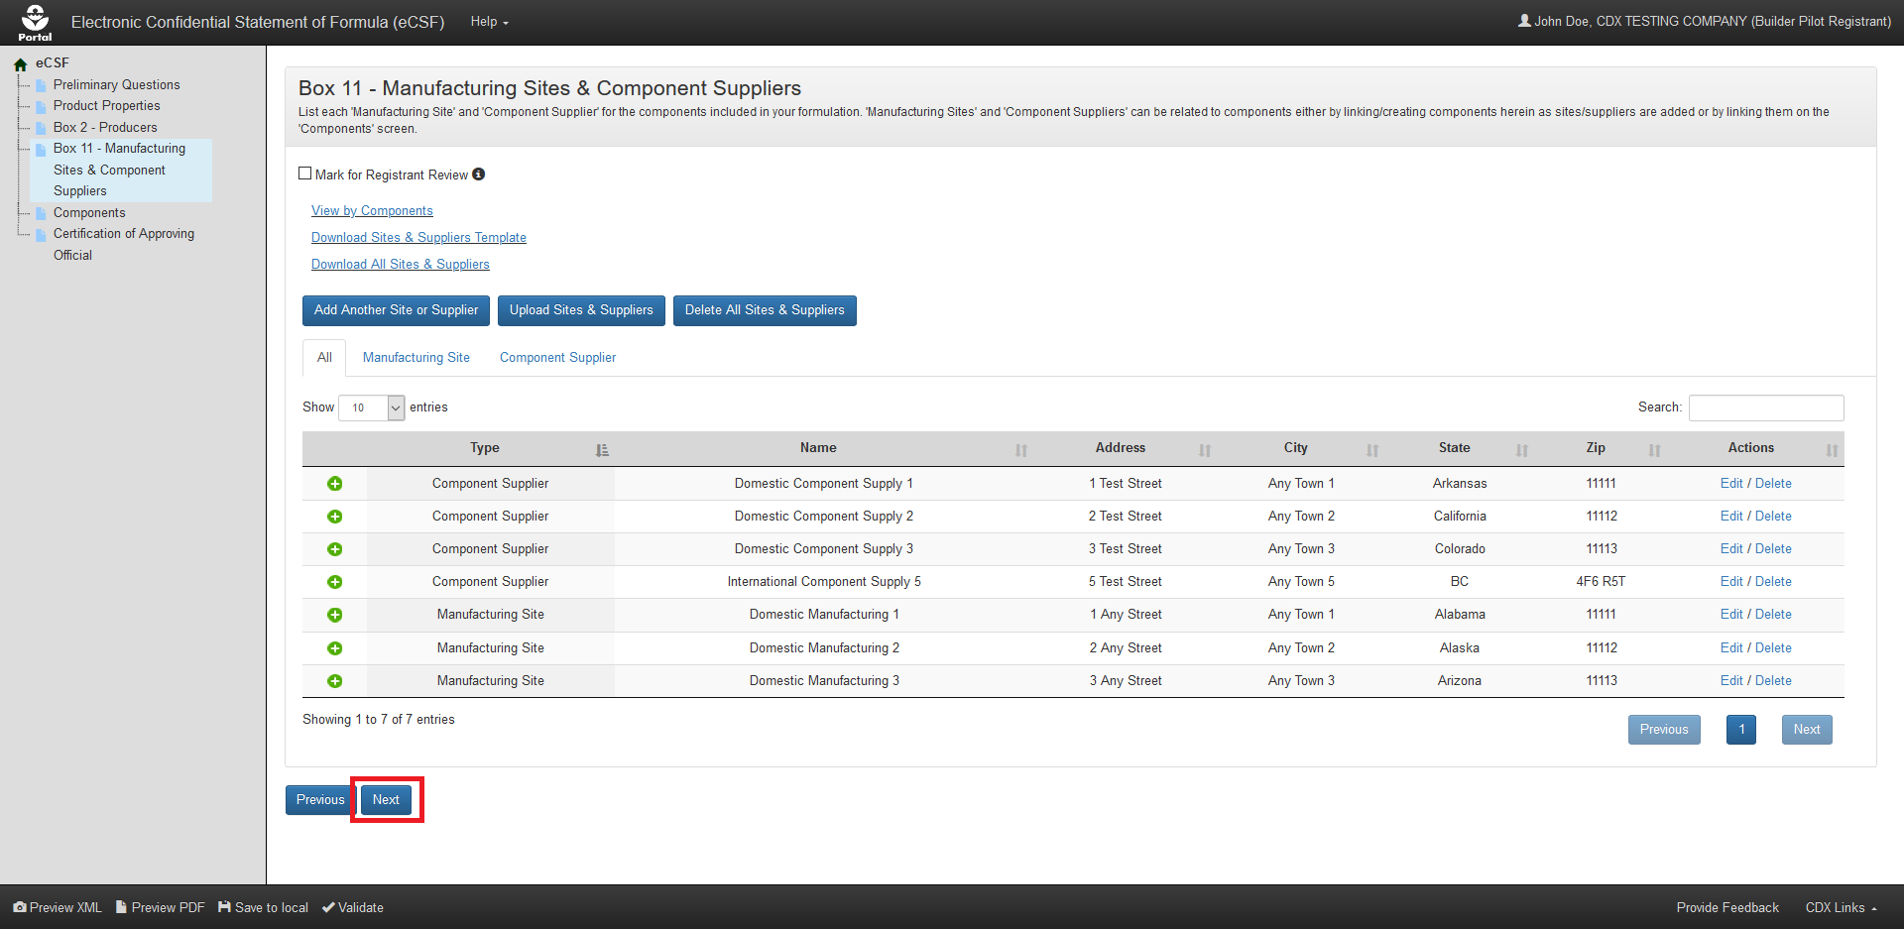Click Add Another Site or Supplier button
Screen dimensions: 1904x929
coord(396,310)
